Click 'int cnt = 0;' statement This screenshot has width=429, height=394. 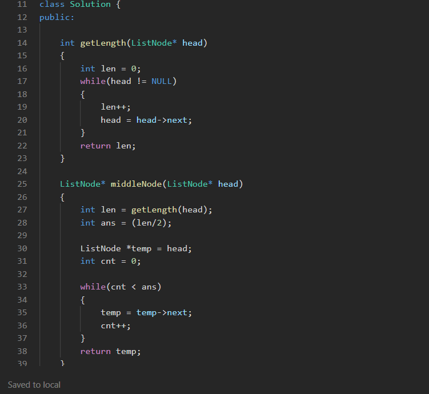click(x=110, y=261)
